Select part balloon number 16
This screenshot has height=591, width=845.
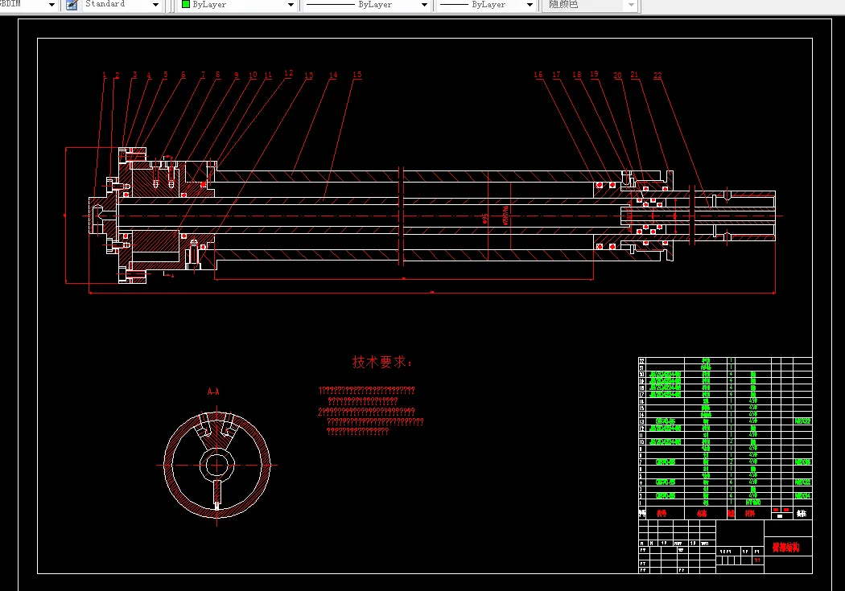[x=538, y=75]
